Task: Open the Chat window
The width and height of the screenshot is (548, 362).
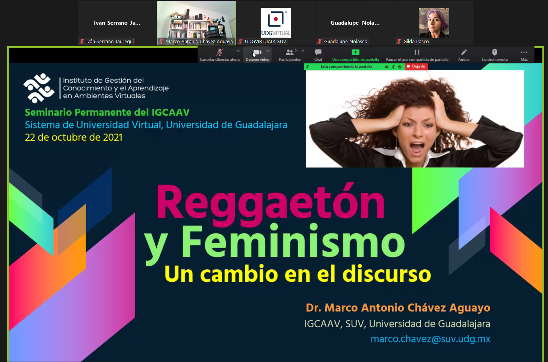Action: (x=318, y=53)
